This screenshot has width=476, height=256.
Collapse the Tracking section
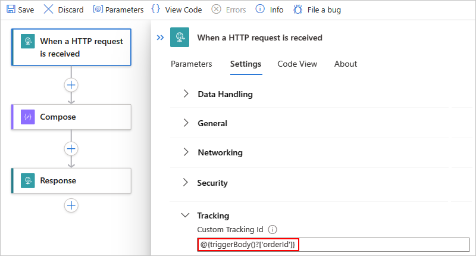pos(186,216)
